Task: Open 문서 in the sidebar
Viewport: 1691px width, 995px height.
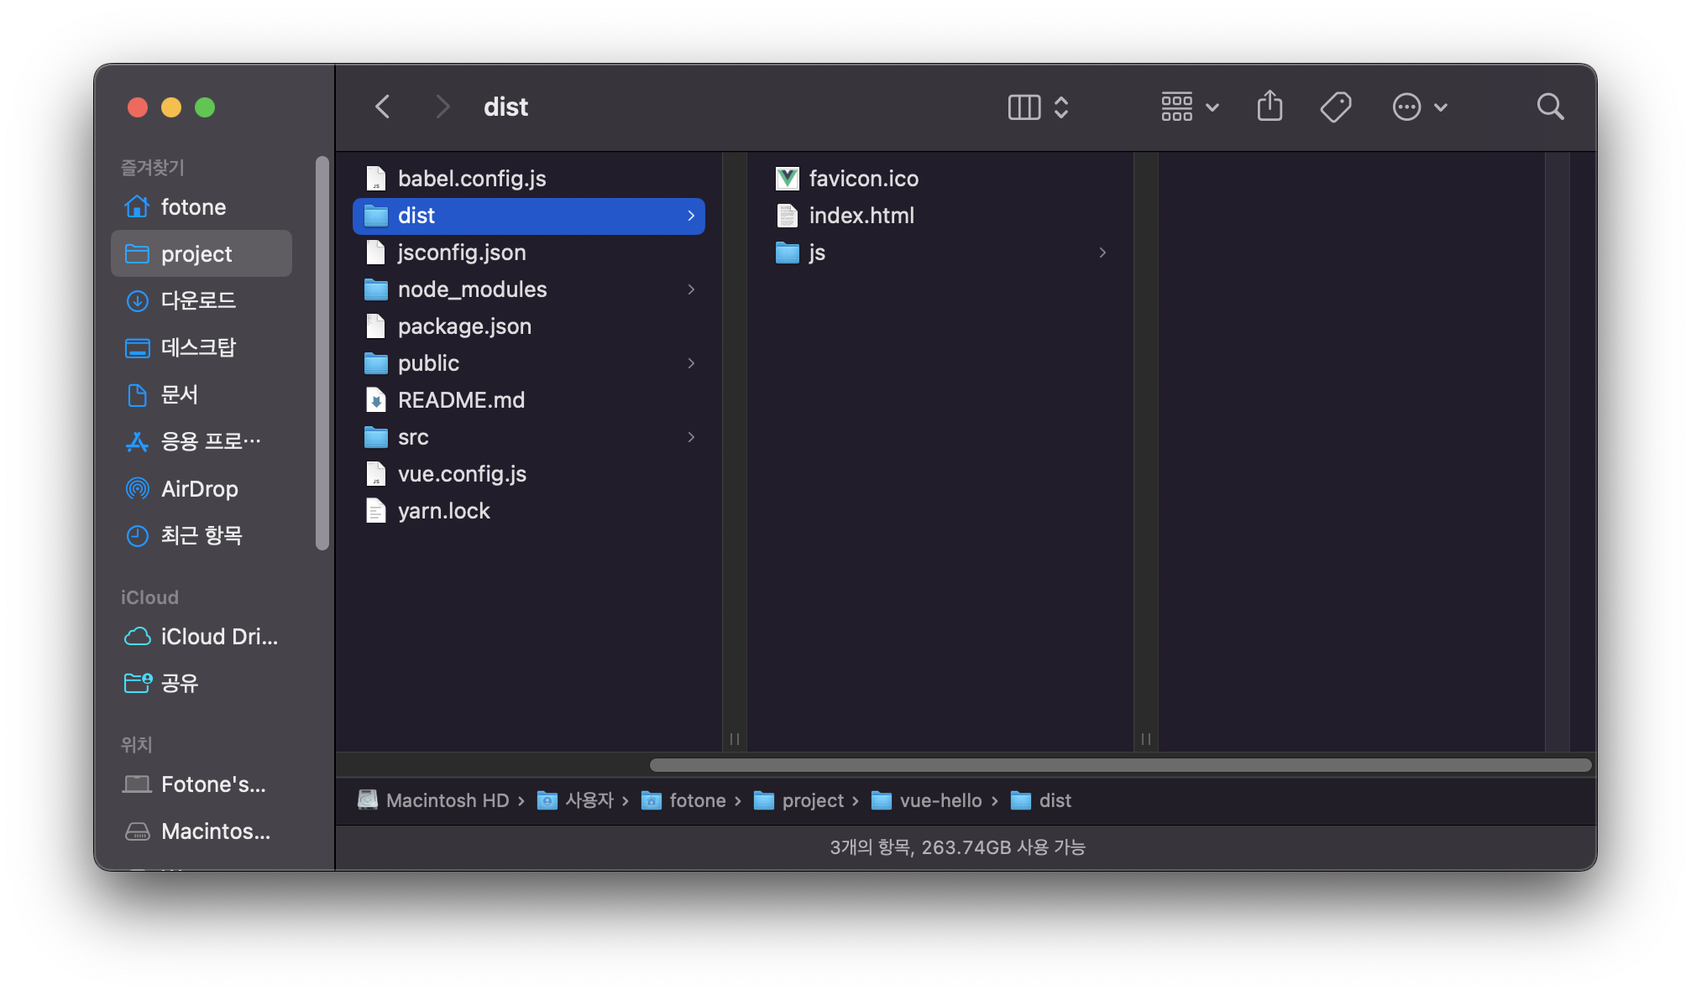Action: [202, 394]
